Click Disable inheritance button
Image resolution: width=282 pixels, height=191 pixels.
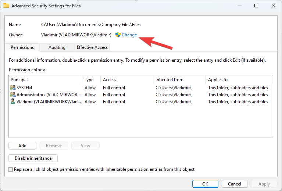click(33, 158)
